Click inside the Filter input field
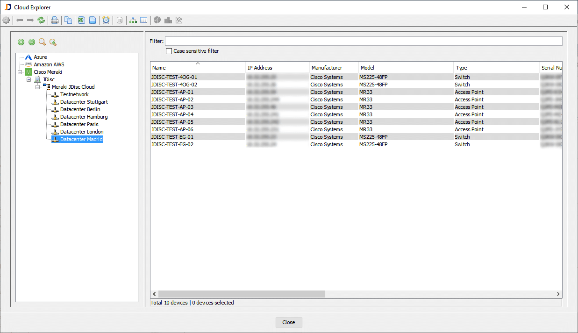The height and width of the screenshot is (333, 578). click(x=327, y=41)
